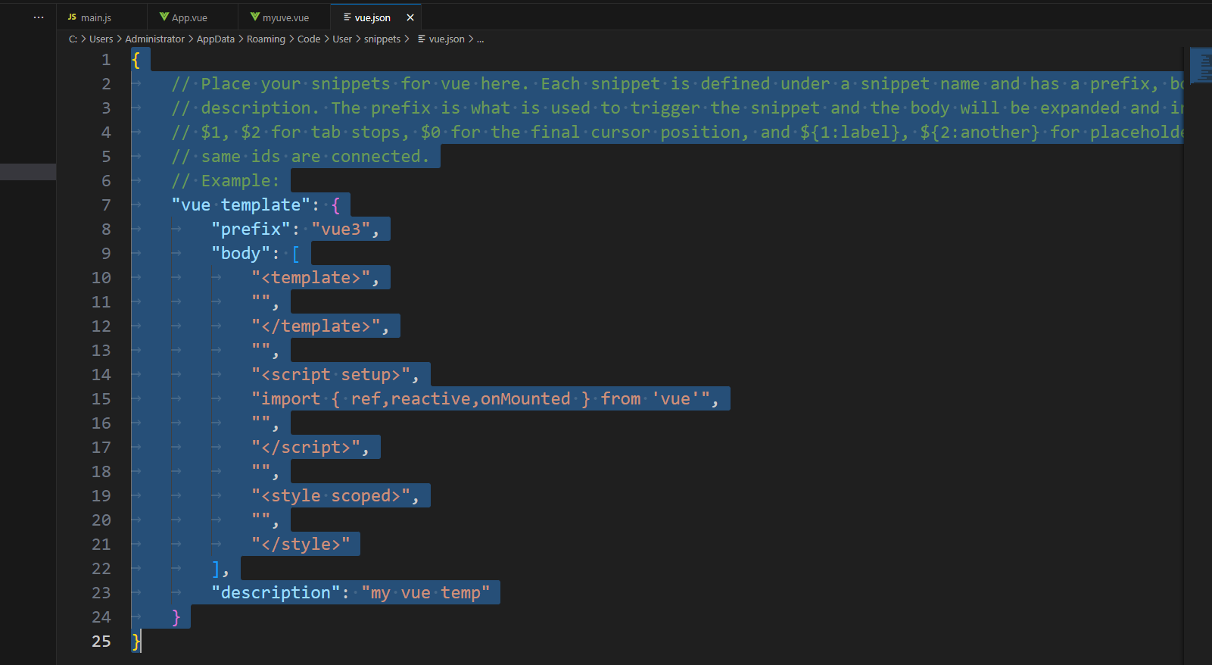Click the "<template>" string
Image resolution: width=1212 pixels, height=665 pixels.
coord(310,278)
